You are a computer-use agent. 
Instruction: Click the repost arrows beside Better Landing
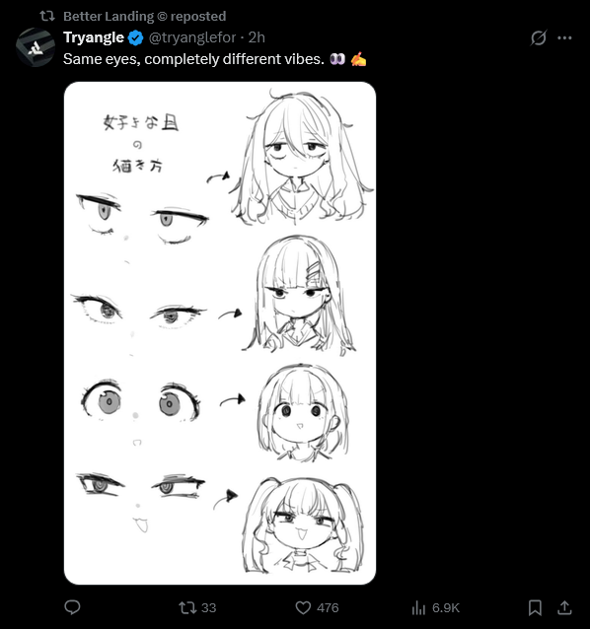click(x=47, y=16)
